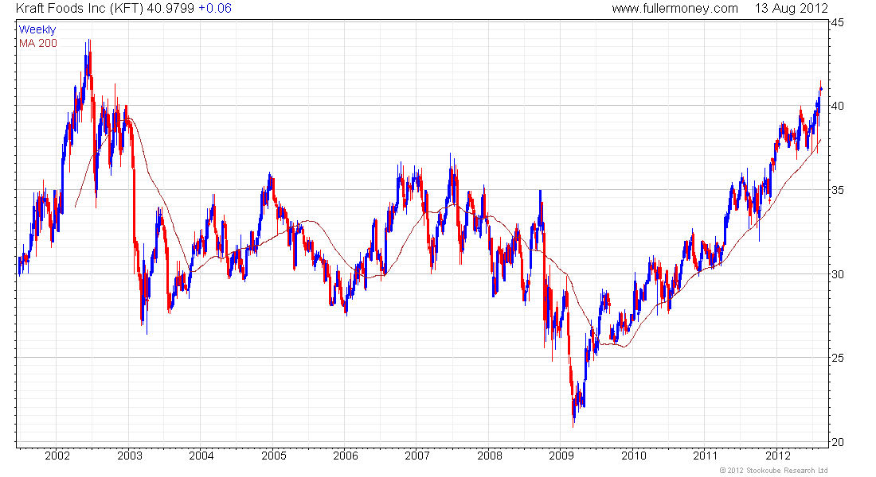This screenshot has width=876, height=477.
Task: Click the +0.06 price change figure
Action: pyautogui.click(x=214, y=9)
